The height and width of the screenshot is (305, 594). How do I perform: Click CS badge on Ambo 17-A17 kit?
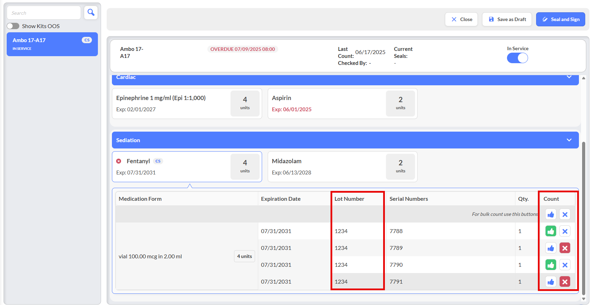pos(87,40)
